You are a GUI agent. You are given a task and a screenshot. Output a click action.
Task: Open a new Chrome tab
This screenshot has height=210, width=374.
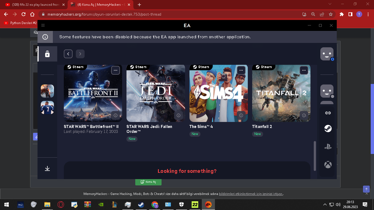(x=139, y=5)
